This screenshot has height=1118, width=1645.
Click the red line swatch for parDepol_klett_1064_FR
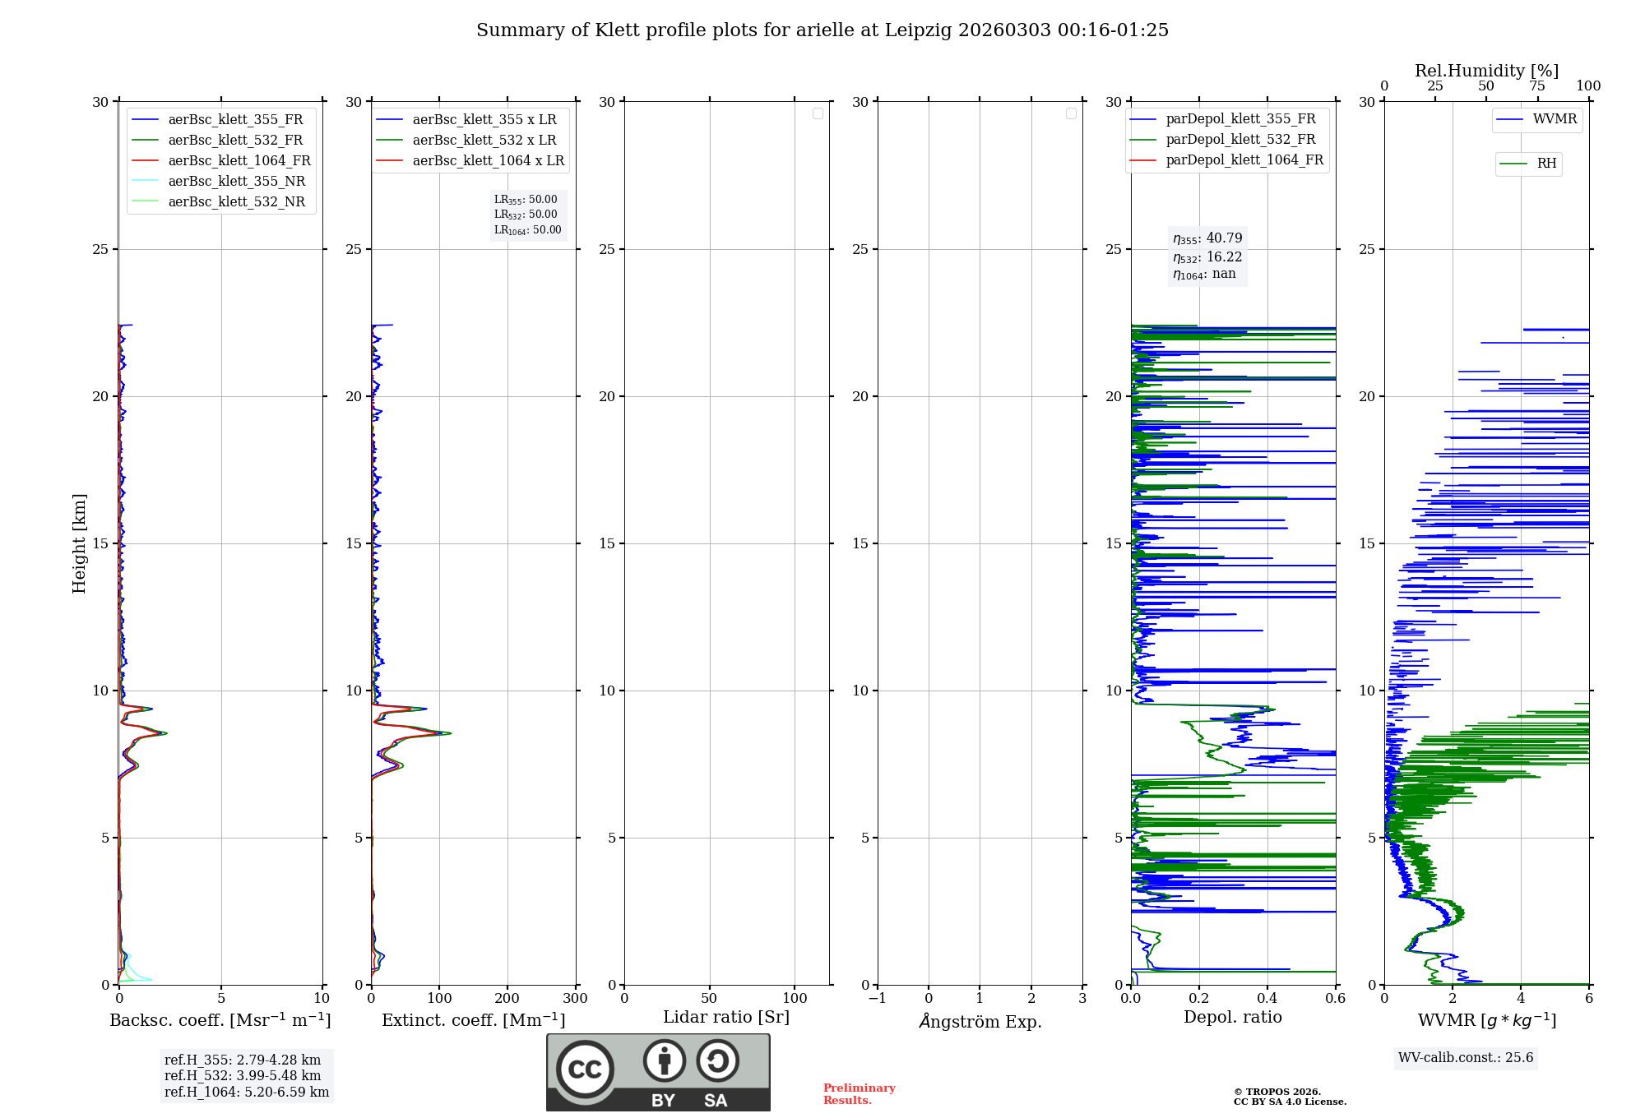(x=1143, y=160)
